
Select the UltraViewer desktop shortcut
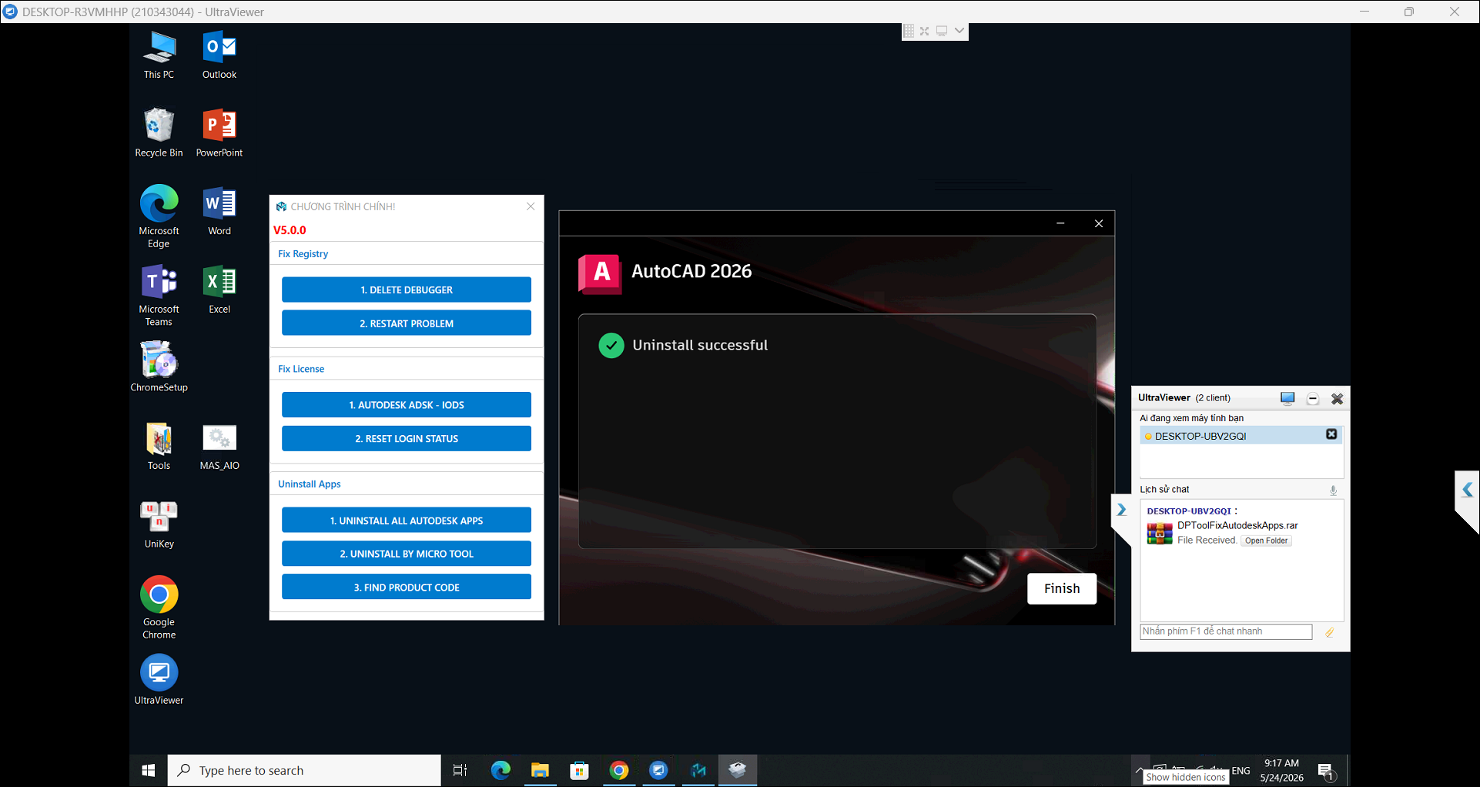(159, 680)
